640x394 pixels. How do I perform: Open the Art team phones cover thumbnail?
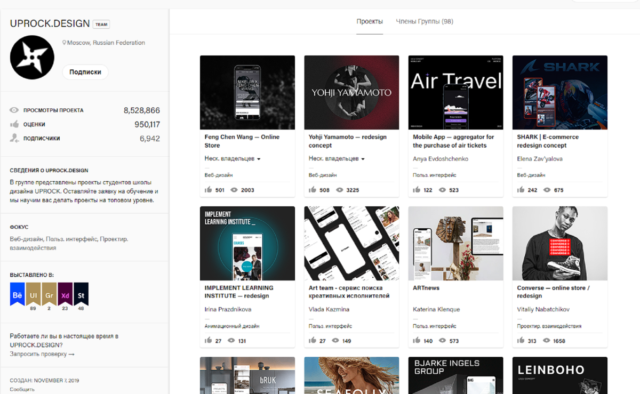tap(351, 243)
